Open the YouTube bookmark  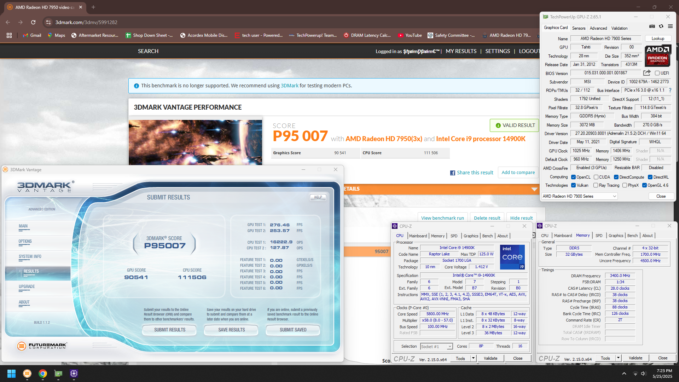coord(410,35)
